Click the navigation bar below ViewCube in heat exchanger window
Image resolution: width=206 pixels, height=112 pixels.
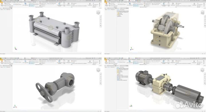pos(101,21)
